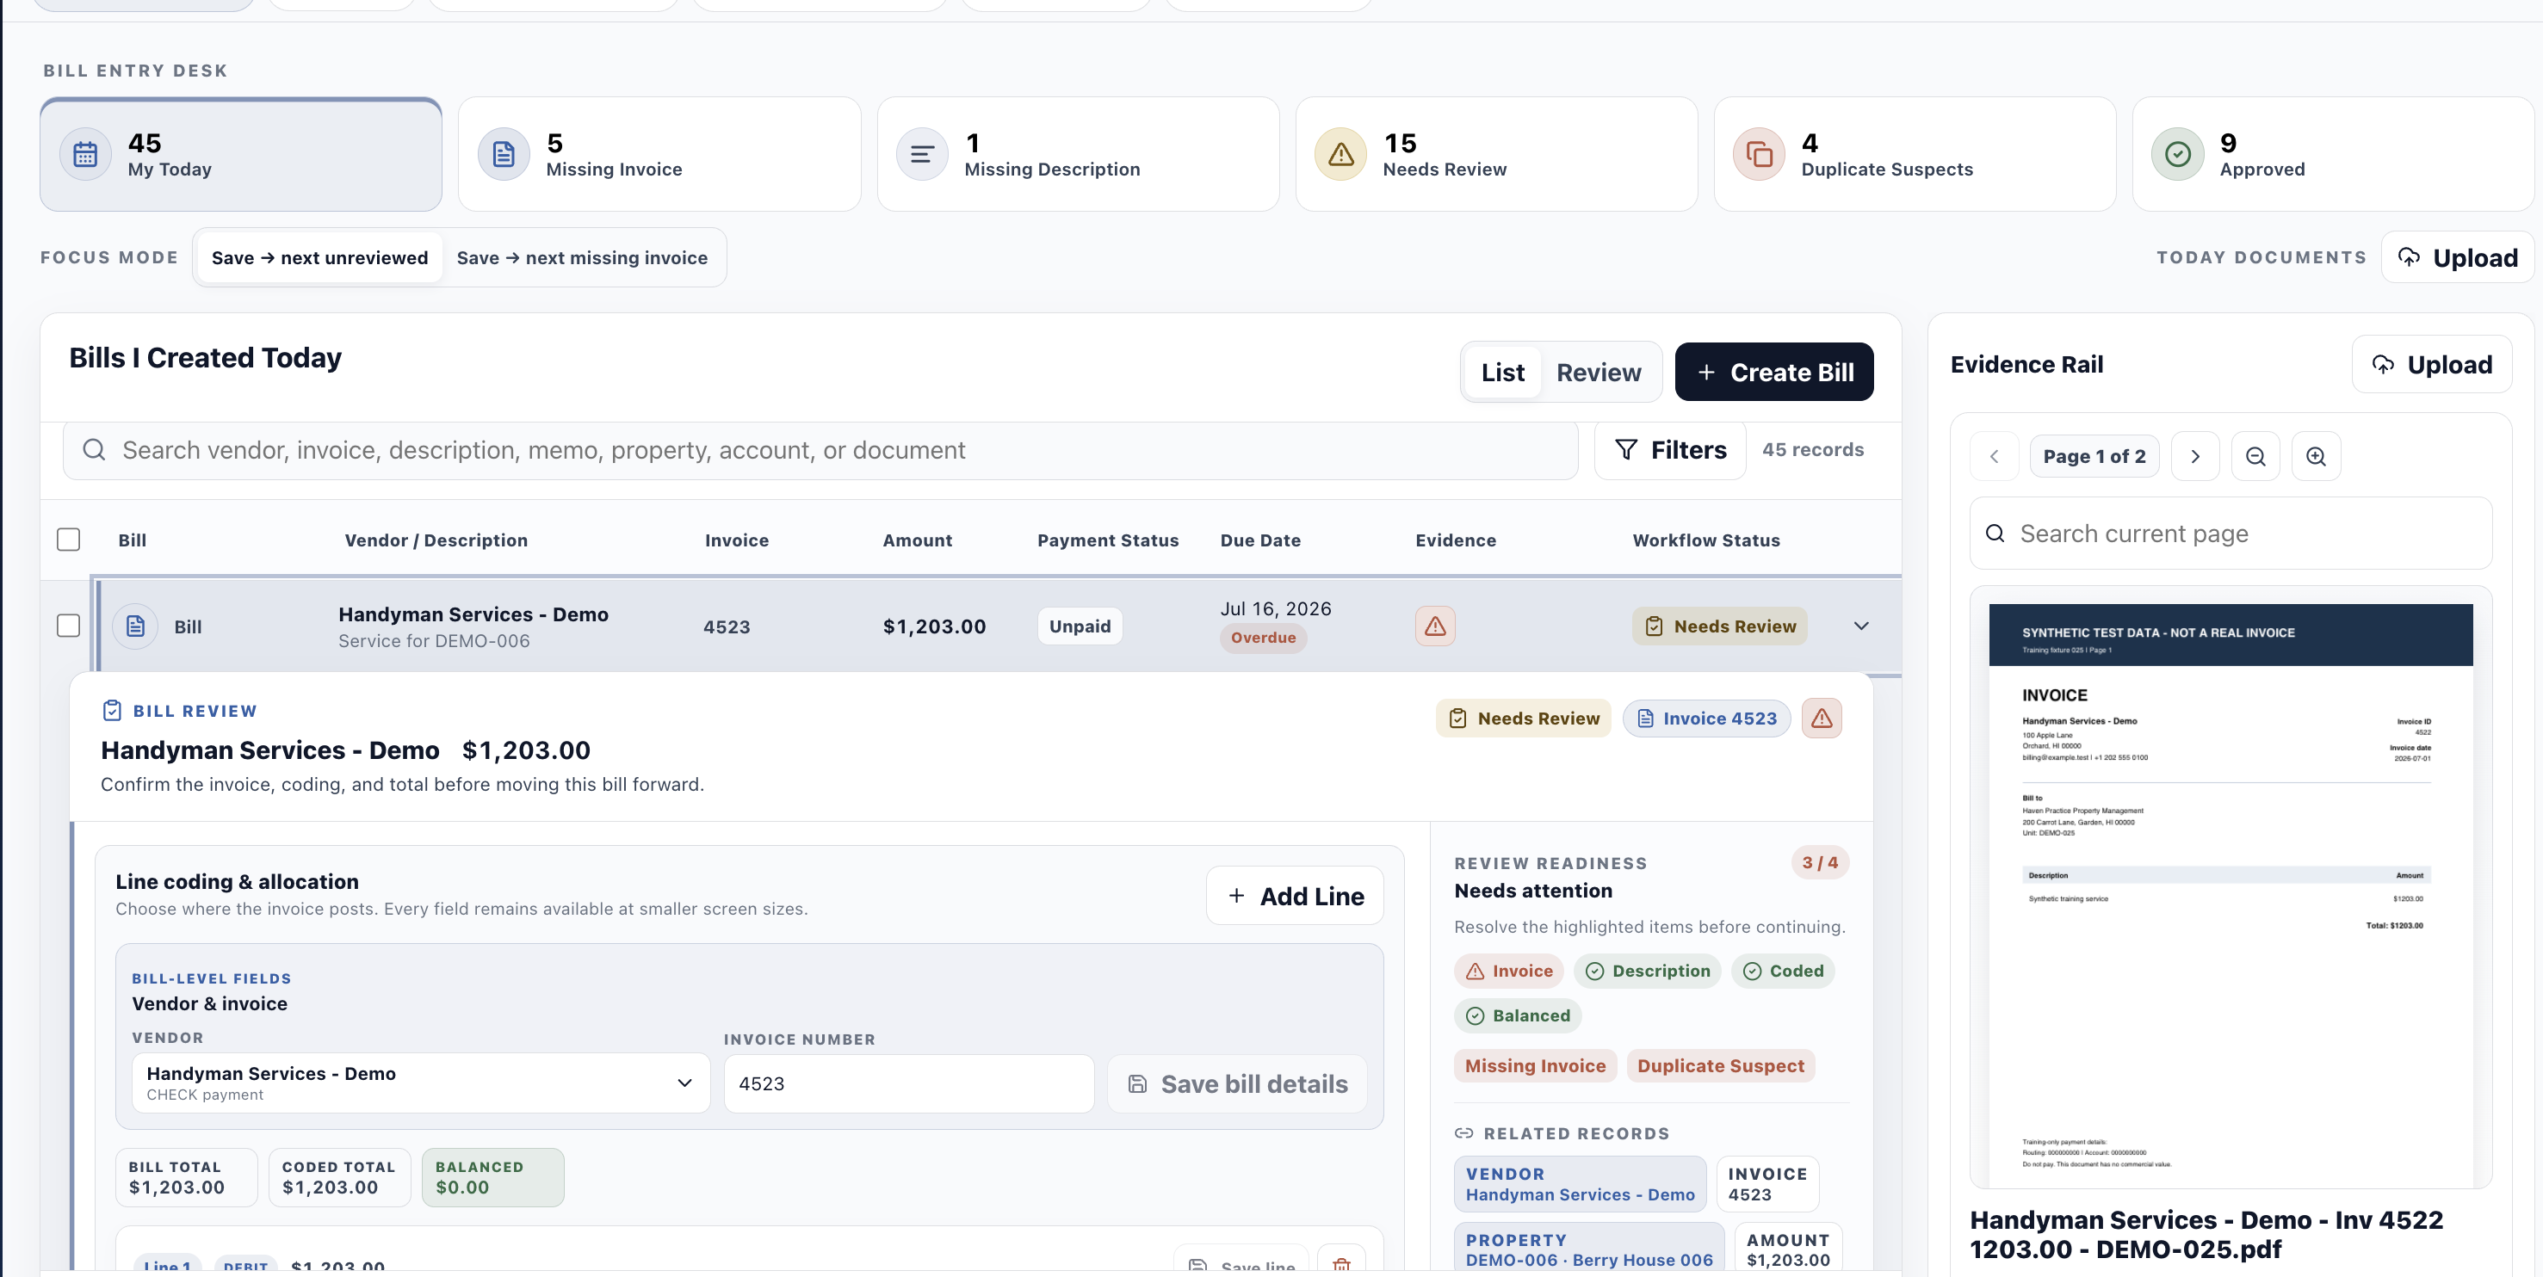Click the magnifier icon in Search current page
The width and height of the screenshot is (2543, 1277).
coord(1995,533)
